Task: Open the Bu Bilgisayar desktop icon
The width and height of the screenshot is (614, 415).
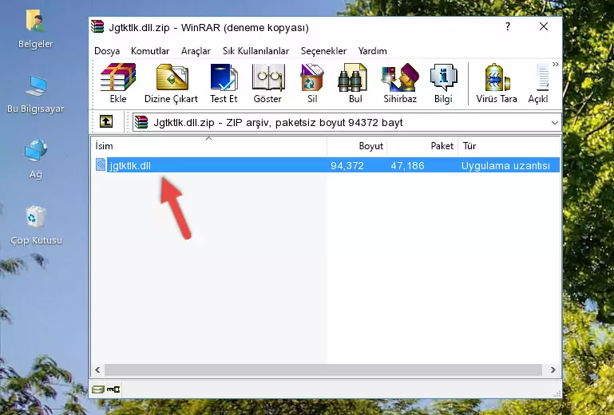Action: tap(36, 94)
